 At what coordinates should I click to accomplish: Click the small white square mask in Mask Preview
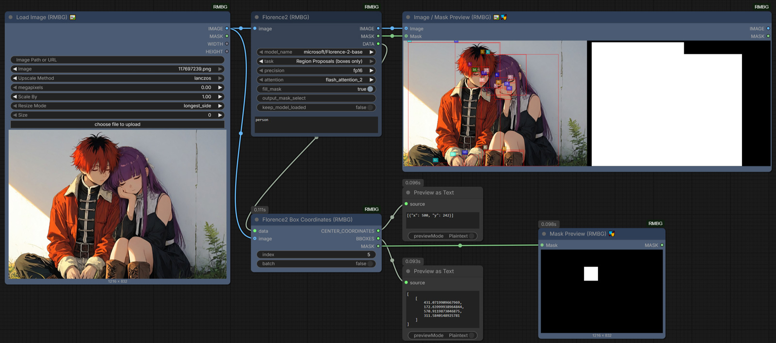coord(591,274)
